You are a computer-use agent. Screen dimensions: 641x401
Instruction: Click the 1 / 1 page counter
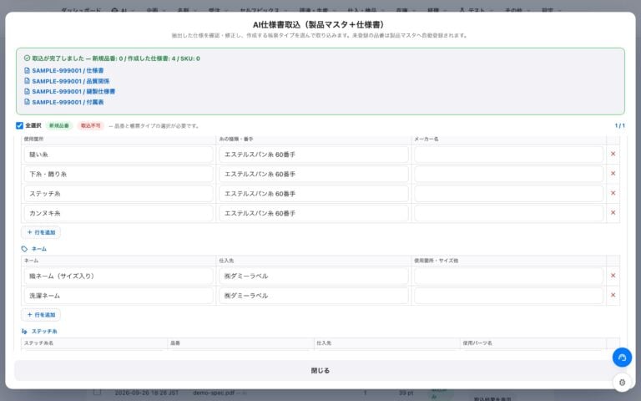coord(620,125)
